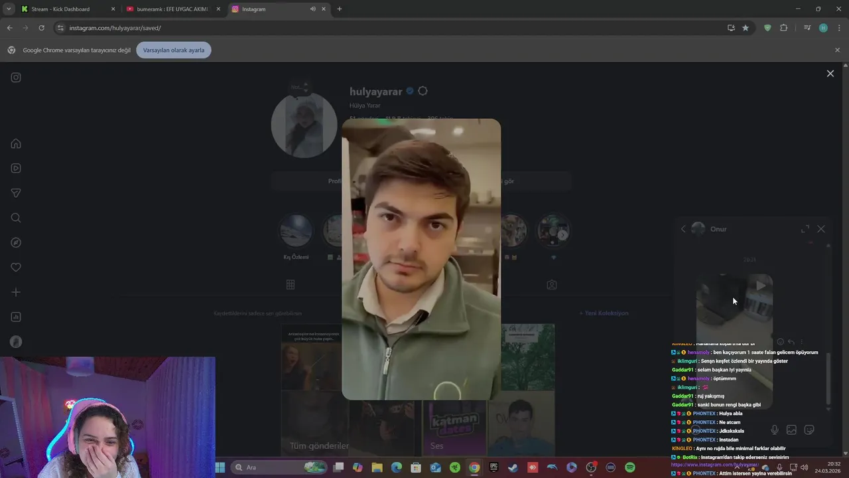Viewport: 849px width, 478px height.
Task: Create new post with plus icon
Action: 16,292
